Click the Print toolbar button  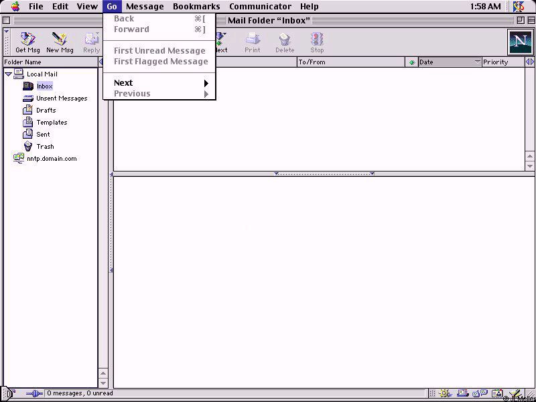[253, 42]
